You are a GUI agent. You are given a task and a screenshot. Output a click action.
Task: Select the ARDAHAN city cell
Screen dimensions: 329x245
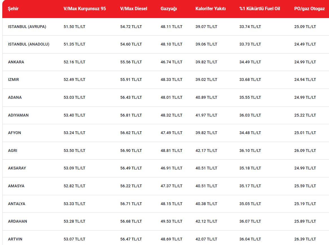[18, 221]
